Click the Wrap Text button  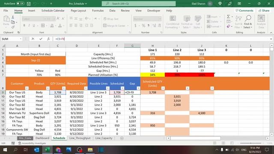pyautogui.click(x=111, y=19)
